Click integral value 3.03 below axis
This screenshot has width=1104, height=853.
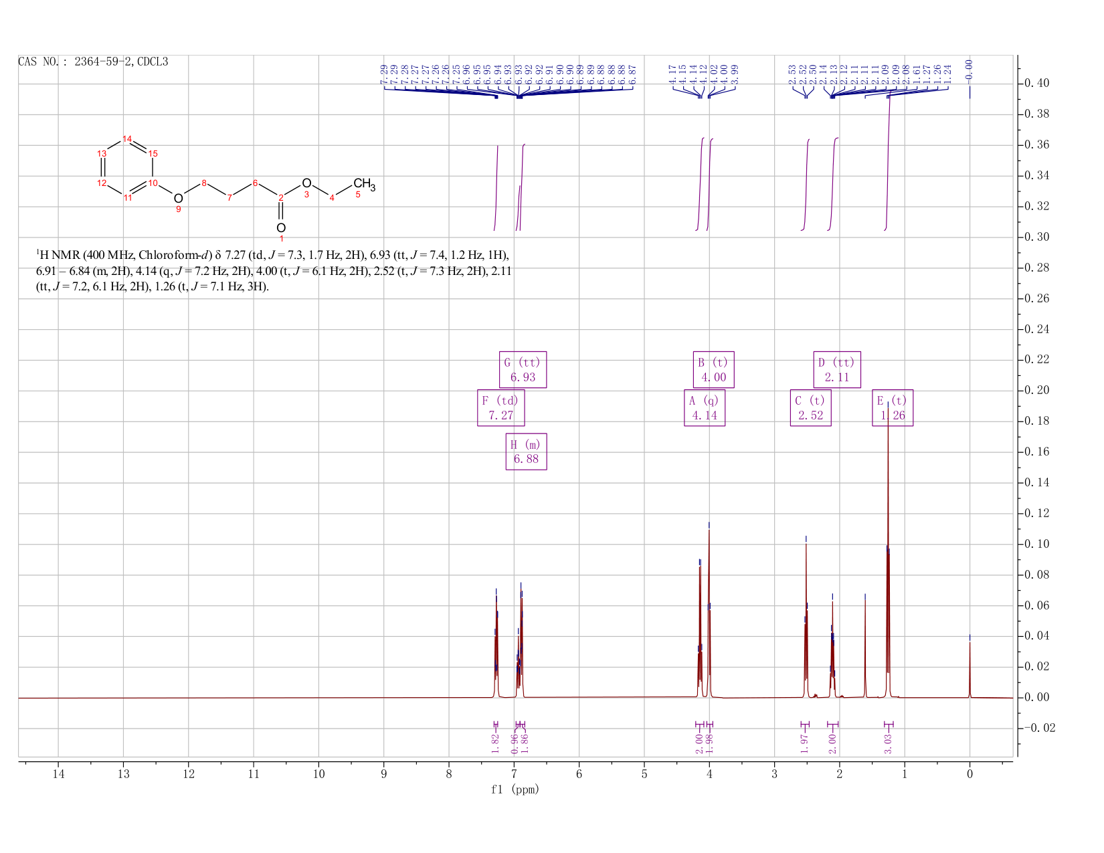tap(888, 743)
